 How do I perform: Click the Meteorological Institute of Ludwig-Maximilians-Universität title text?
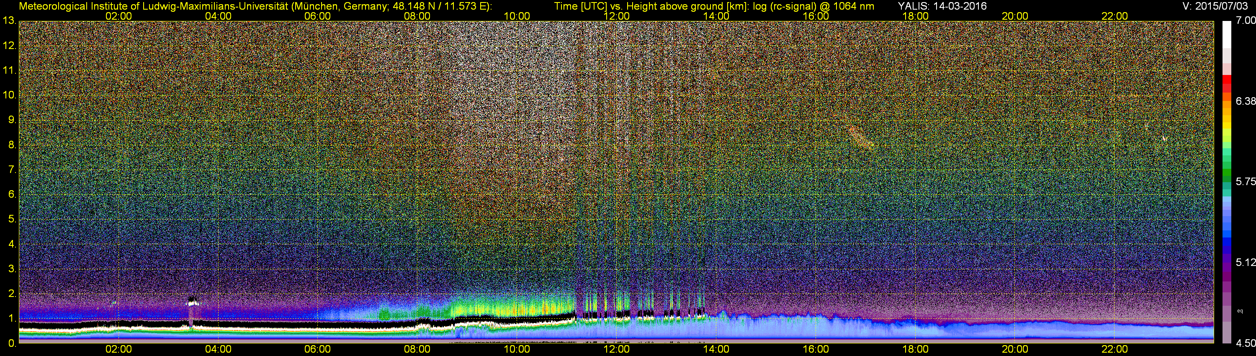(255, 6)
